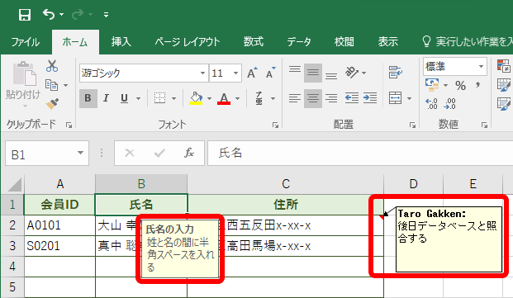513x298 pixels.
Task: Toggle Bold formatting
Action: point(88,98)
